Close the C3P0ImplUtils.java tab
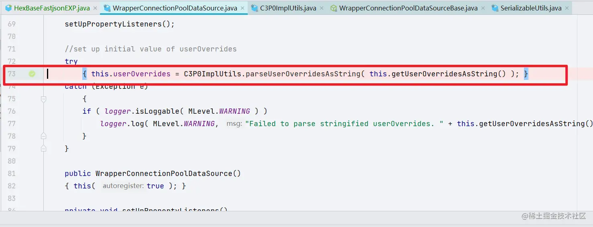The width and height of the screenshot is (593, 227). click(x=322, y=8)
